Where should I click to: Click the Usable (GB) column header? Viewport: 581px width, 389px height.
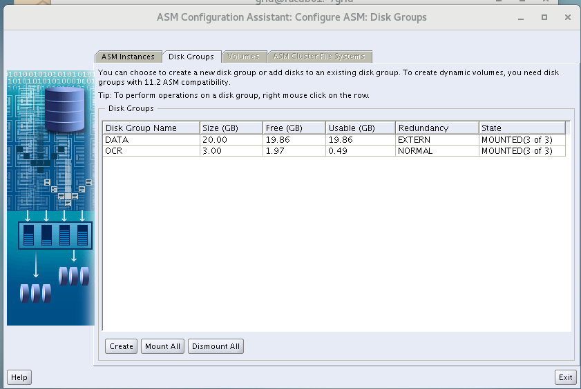pos(361,128)
